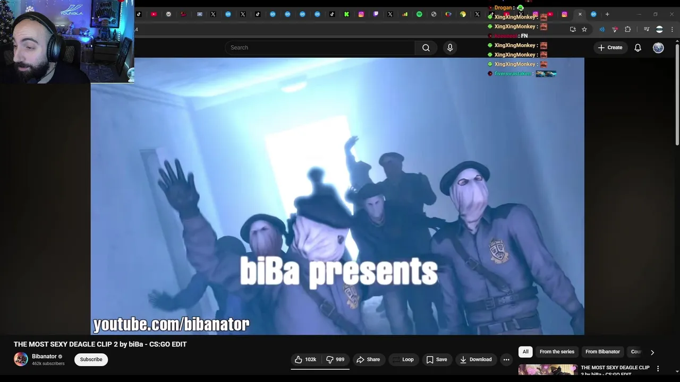Image resolution: width=680 pixels, height=382 pixels.
Task: Share the video
Action: point(368,360)
